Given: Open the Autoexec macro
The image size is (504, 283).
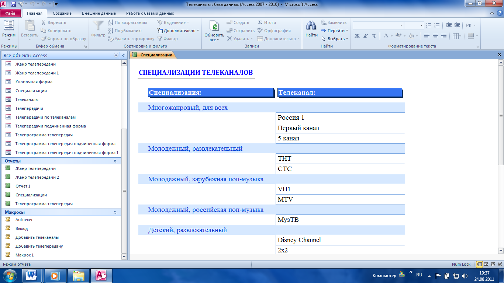Looking at the screenshot, I should (24, 220).
